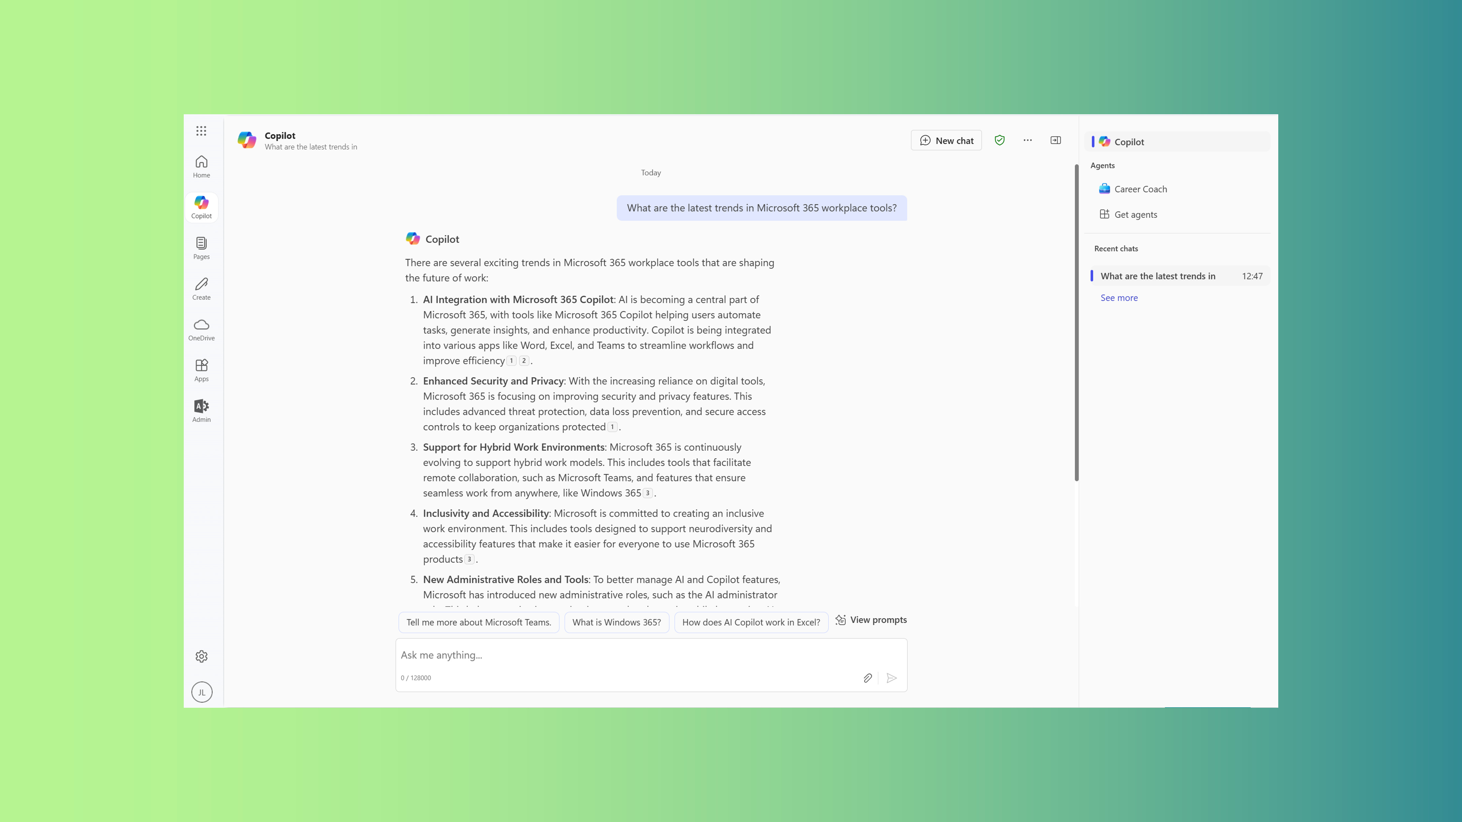Image resolution: width=1462 pixels, height=822 pixels.
Task: Click the Copilot logo in the header
Action: (x=247, y=140)
